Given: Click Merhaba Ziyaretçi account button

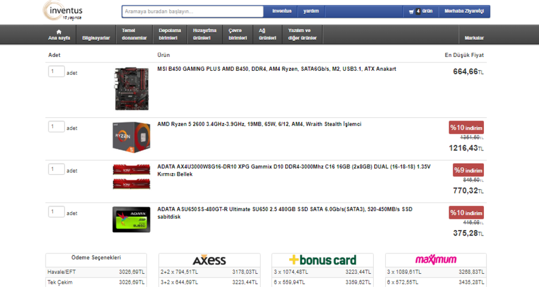Looking at the screenshot, I should [x=464, y=11].
